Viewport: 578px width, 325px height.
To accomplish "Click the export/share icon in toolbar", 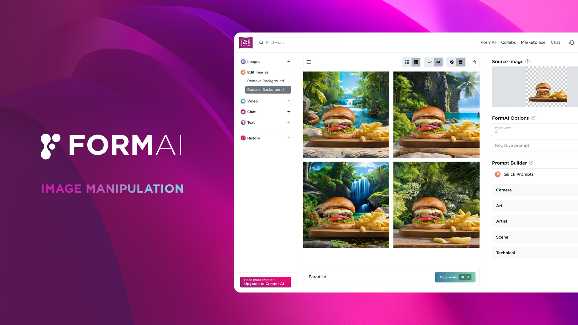I will coord(475,62).
